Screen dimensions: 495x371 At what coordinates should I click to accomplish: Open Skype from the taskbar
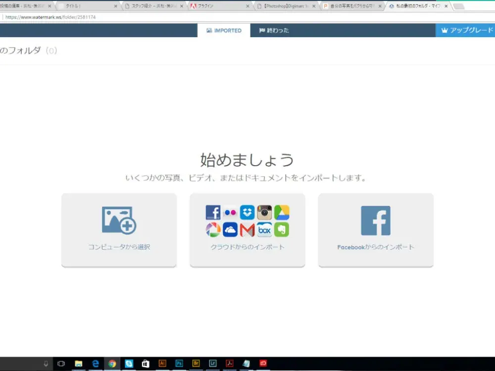(x=129, y=364)
